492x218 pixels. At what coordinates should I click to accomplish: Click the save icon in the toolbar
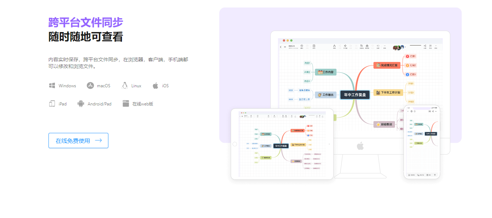pos(314,46)
